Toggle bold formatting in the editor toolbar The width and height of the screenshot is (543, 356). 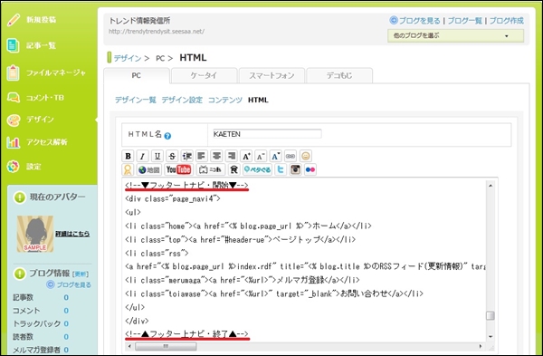tap(128, 157)
